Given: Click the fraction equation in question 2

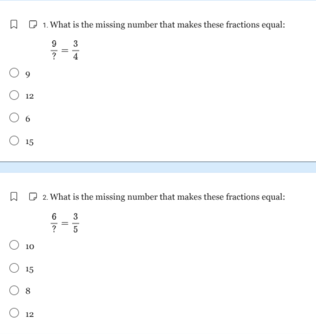Looking at the screenshot, I should (65, 221).
